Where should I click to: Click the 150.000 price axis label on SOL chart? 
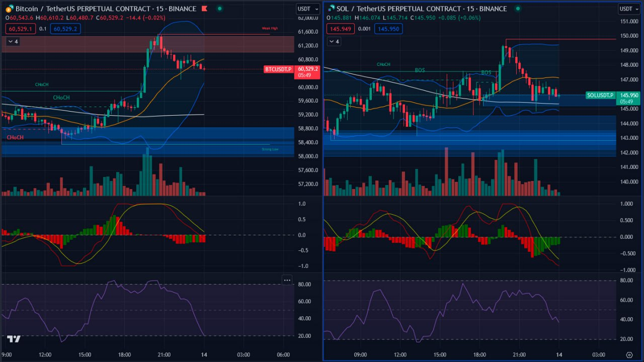pyautogui.click(x=629, y=36)
